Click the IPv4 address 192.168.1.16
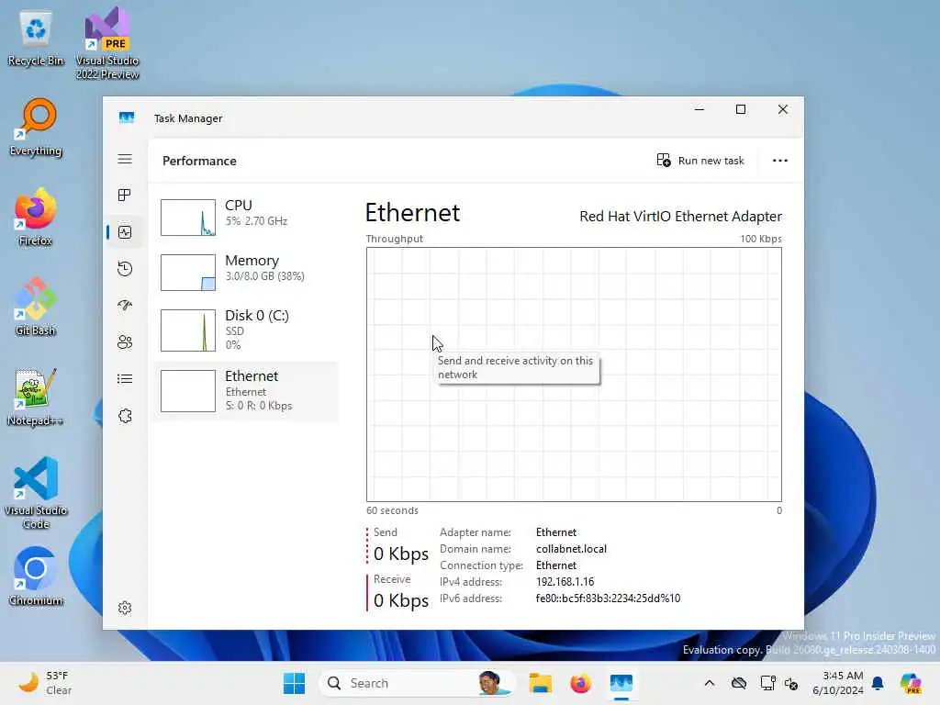 tap(565, 581)
